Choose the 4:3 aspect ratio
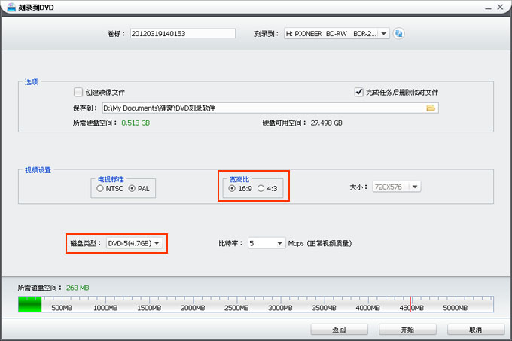This screenshot has height=341, width=512. (261, 188)
